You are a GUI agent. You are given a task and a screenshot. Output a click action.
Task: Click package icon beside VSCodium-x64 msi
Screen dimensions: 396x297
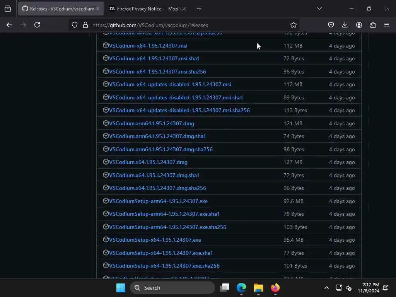point(106,46)
